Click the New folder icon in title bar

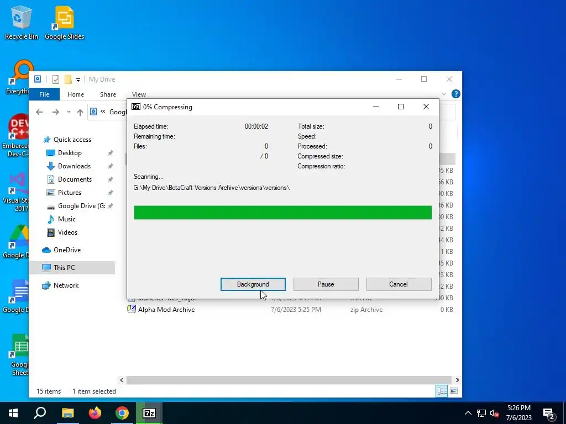[x=68, y=79]
